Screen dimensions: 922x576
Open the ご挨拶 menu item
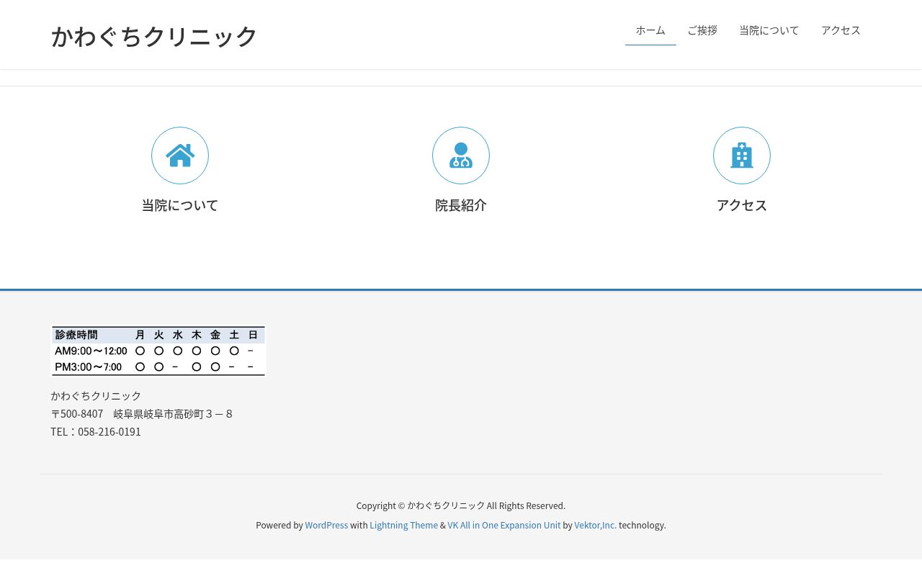pos(702,30)
